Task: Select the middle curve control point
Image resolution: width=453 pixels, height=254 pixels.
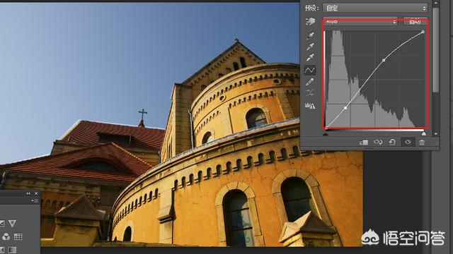Action: coord(384,60)
